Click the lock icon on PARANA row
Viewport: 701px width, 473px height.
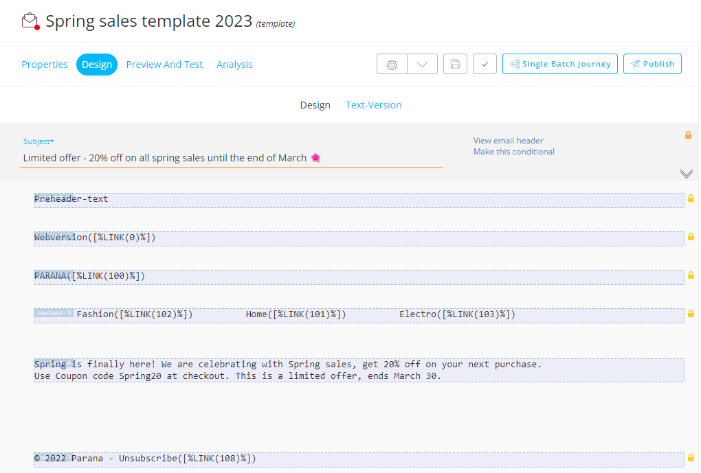pyautogui.click(x=691, y=275)
